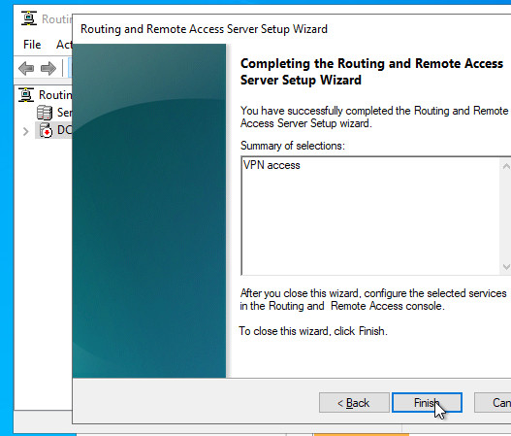Click the forward arrow toolbar icon
The image size is (511, 436).
[48, 69]
